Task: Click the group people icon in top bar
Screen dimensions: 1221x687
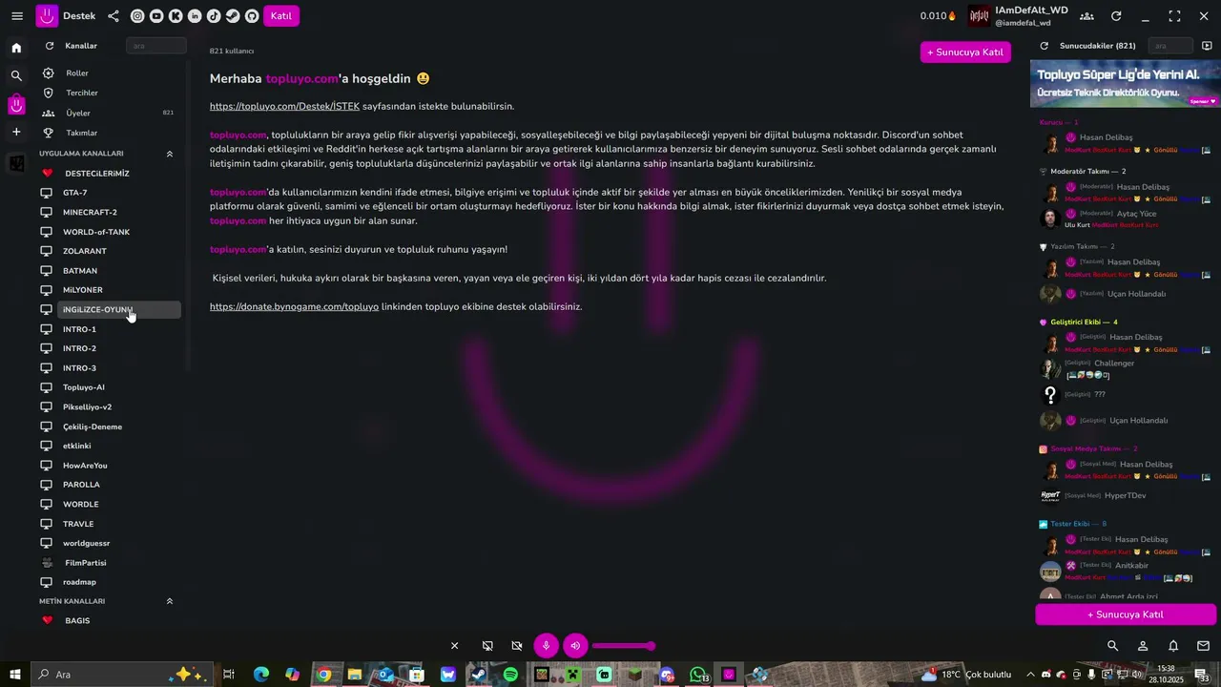Action: point(1086,16)
